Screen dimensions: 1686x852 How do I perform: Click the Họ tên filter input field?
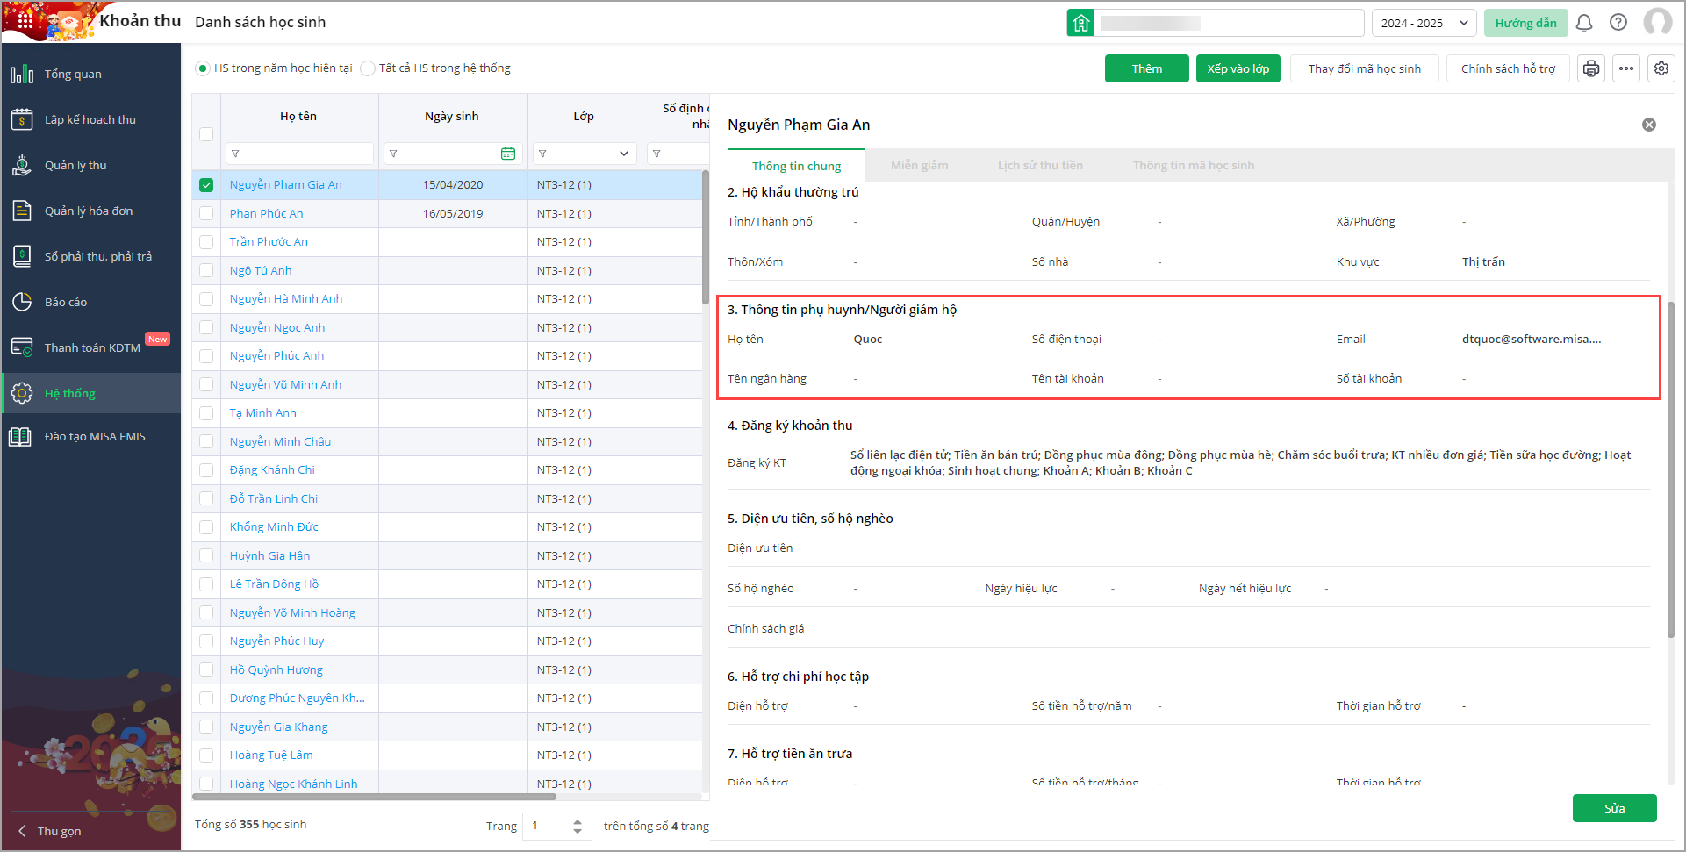299,154
